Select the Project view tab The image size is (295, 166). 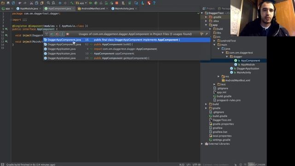(x=209, y=9)
